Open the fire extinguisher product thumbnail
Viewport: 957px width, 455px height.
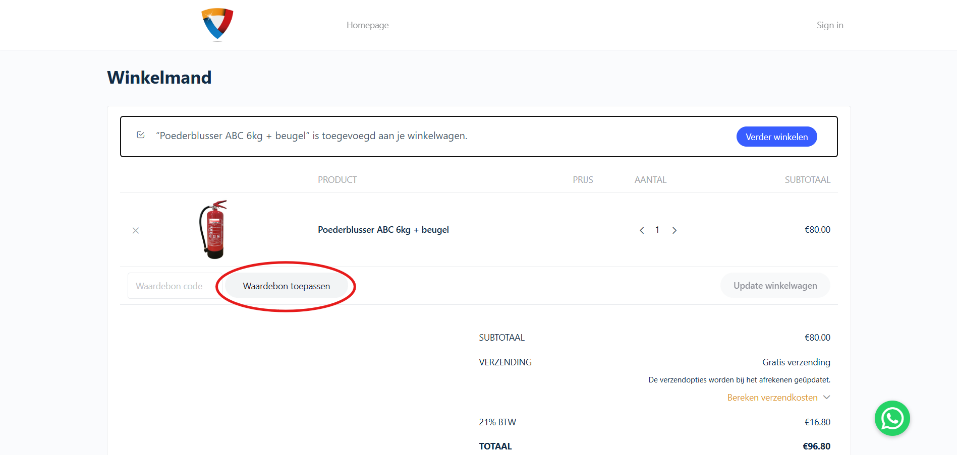[214, 230]
